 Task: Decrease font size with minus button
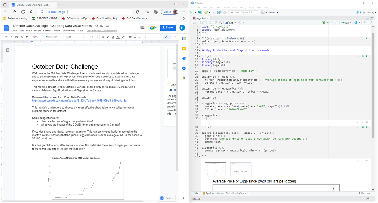(x=85, y=37)
